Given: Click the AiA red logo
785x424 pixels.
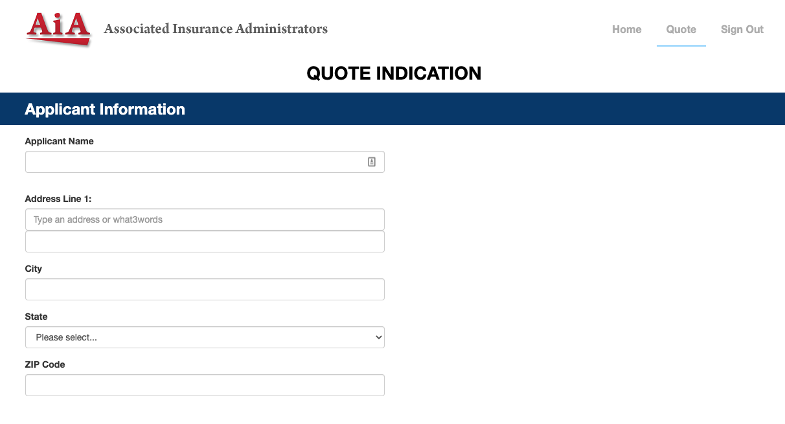Looking at the screenshot, I should pyautogui.click(x=58, y=28).
